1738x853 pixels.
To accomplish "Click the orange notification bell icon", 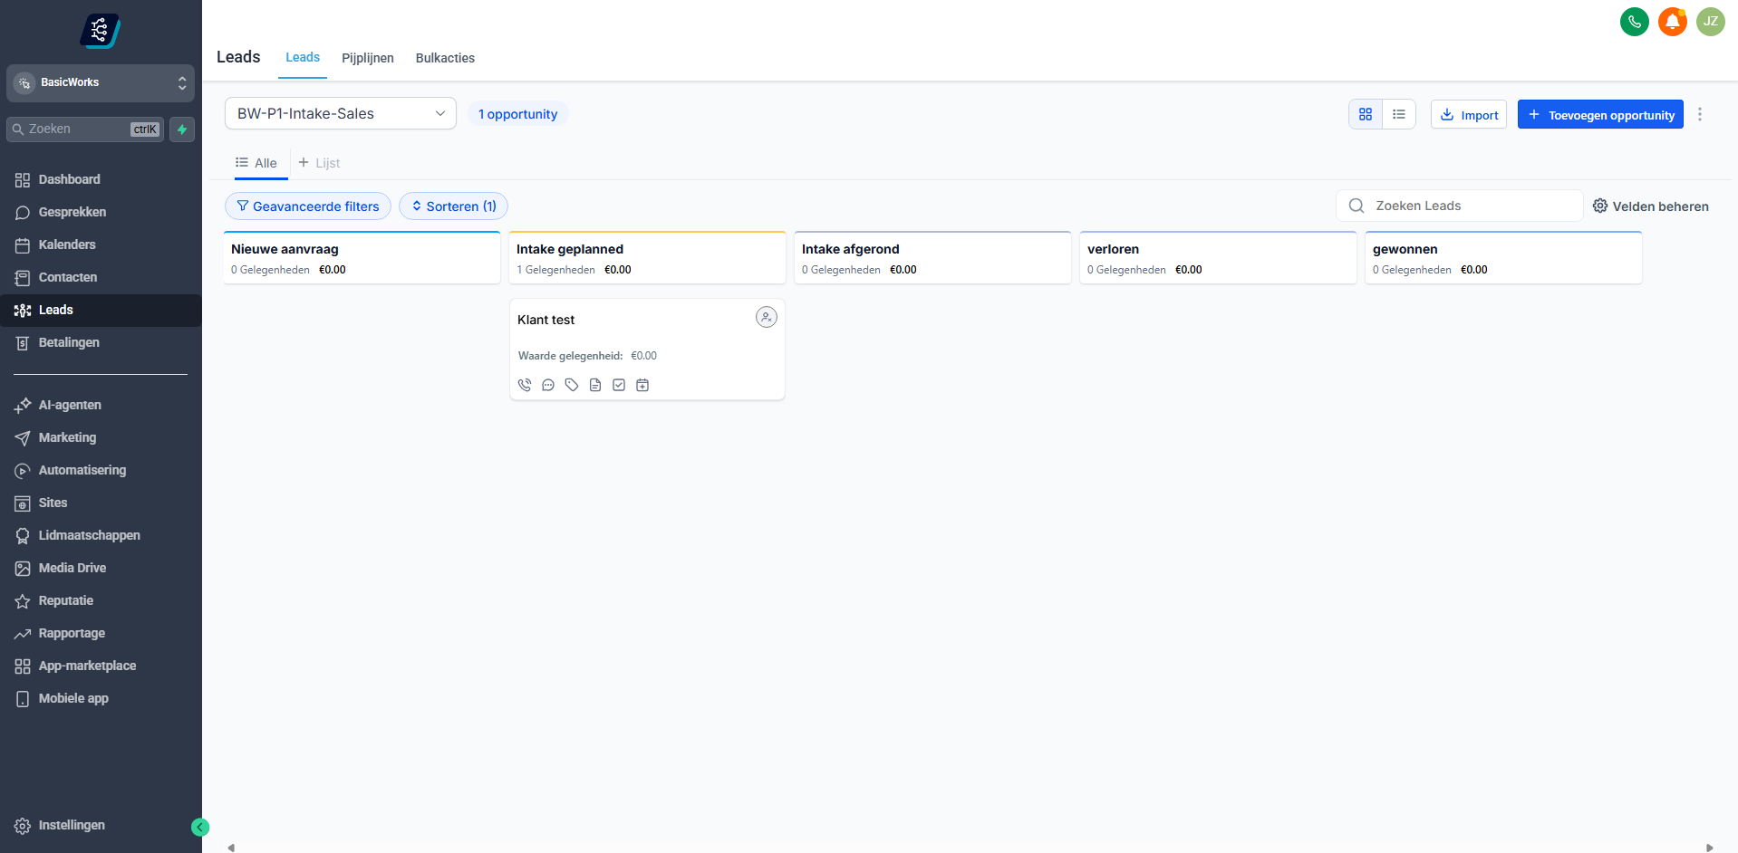I will tap(1672, 21).
